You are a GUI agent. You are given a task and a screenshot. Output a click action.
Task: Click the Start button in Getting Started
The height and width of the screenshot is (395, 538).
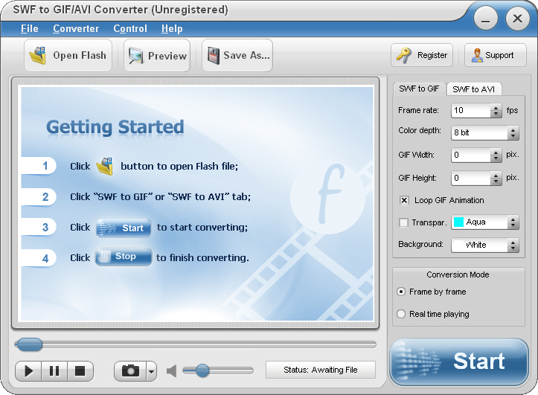coord(124,228)
